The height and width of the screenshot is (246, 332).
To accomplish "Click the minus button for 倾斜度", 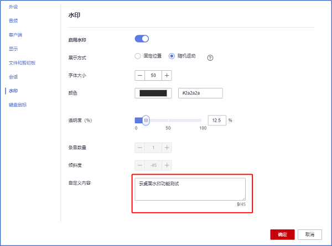I will click(139, 165).
